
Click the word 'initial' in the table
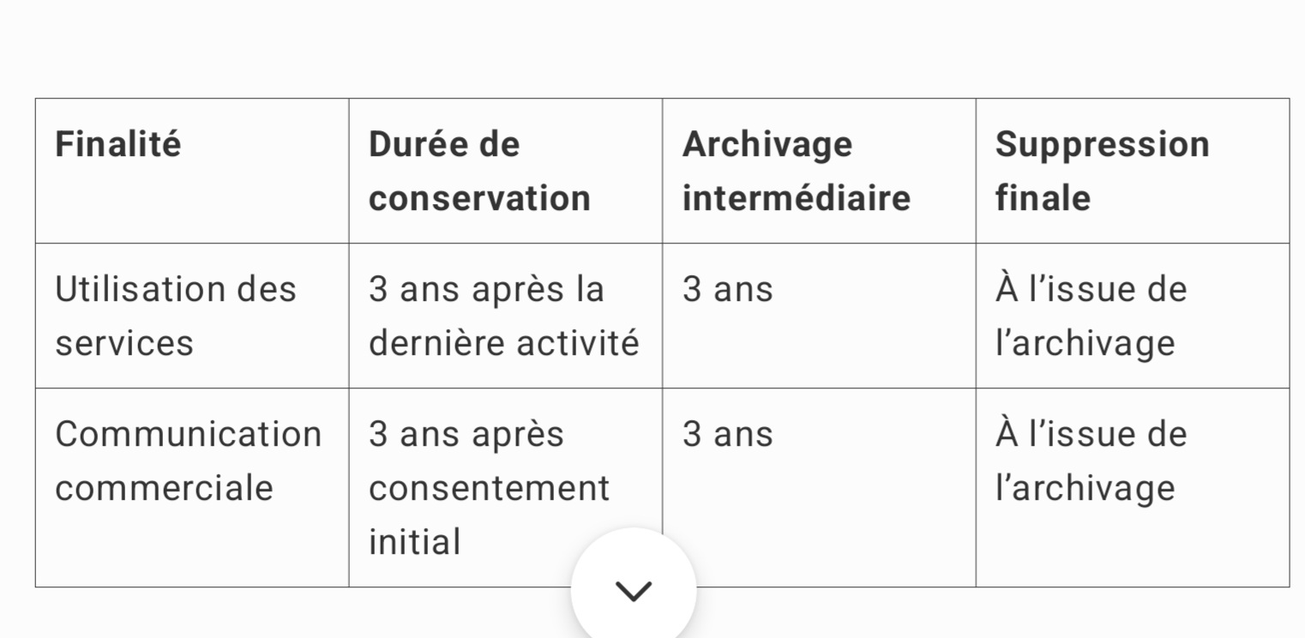pos(415,542)
